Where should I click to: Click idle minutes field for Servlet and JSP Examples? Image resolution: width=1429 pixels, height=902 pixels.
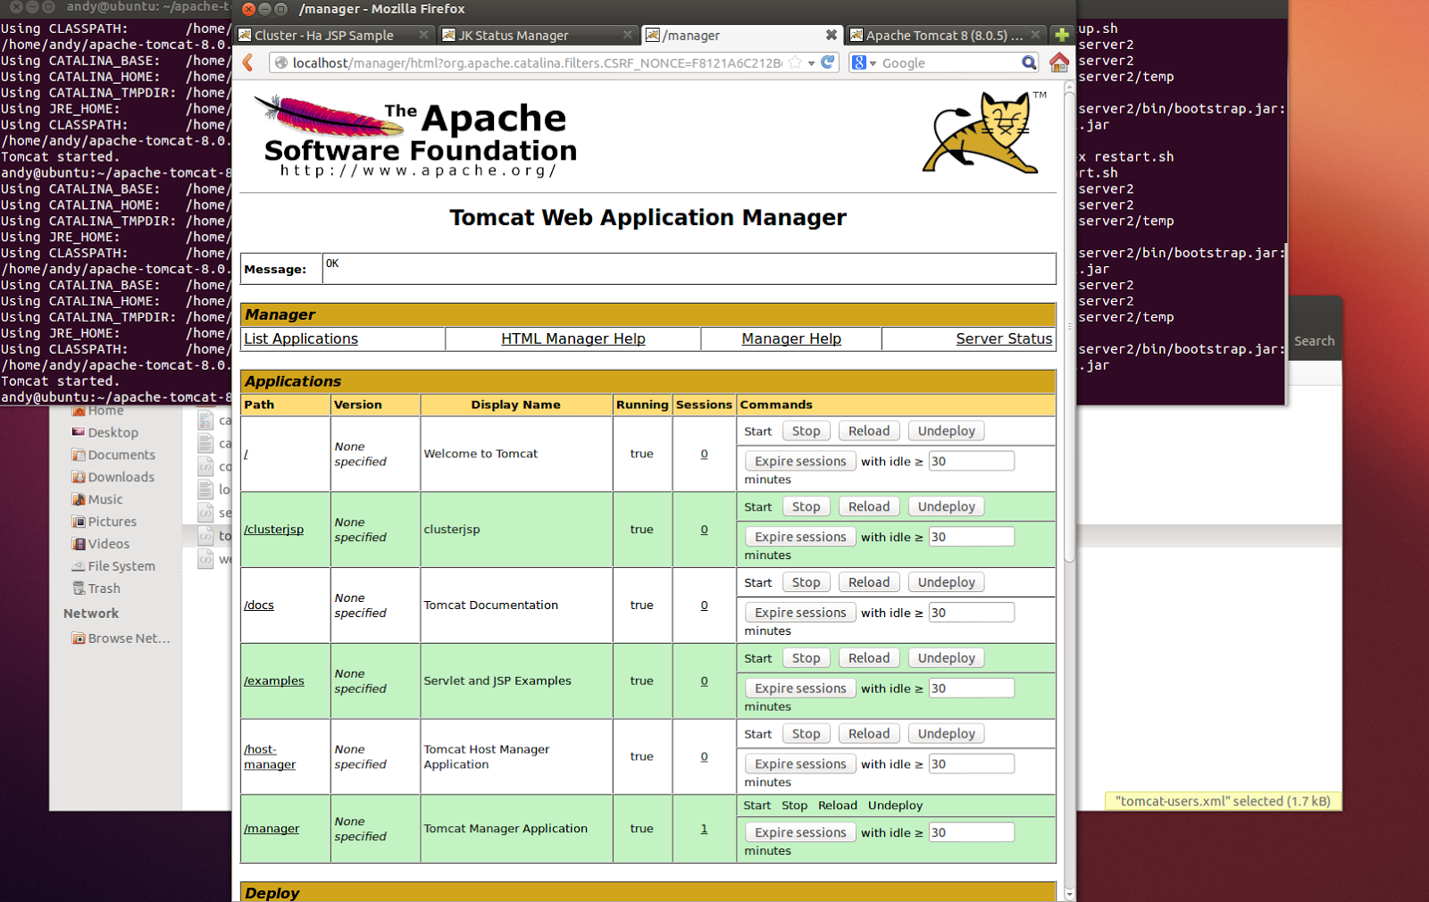point(972,689)
